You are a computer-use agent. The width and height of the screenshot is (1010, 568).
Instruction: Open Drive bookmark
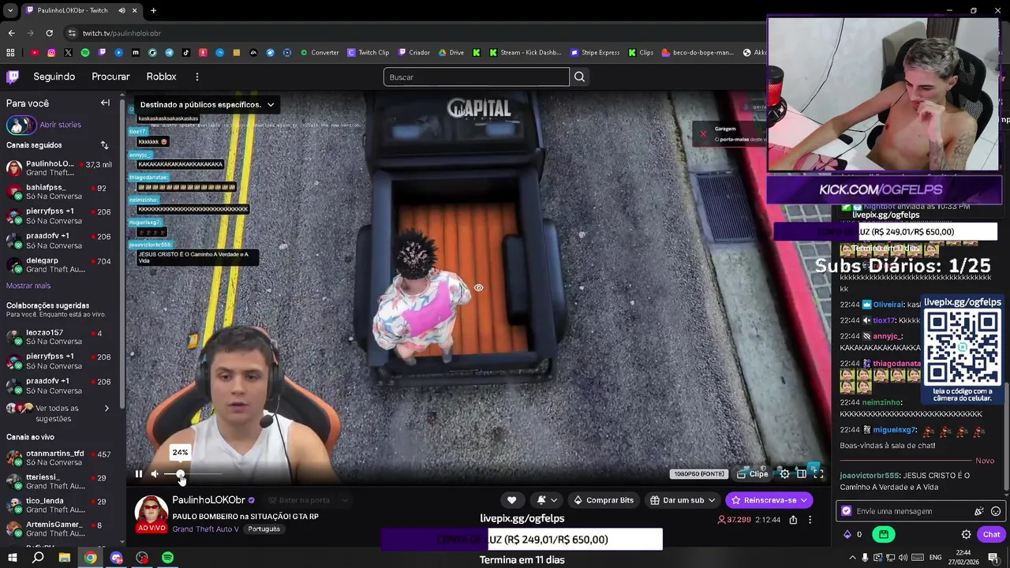coord(451,53)
